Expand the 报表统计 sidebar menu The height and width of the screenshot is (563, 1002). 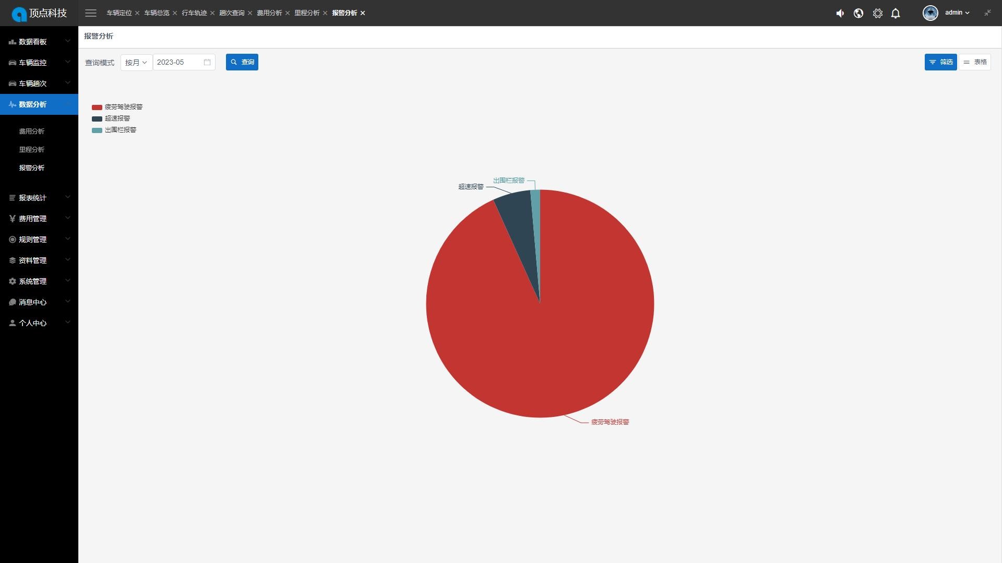[39, 198]
